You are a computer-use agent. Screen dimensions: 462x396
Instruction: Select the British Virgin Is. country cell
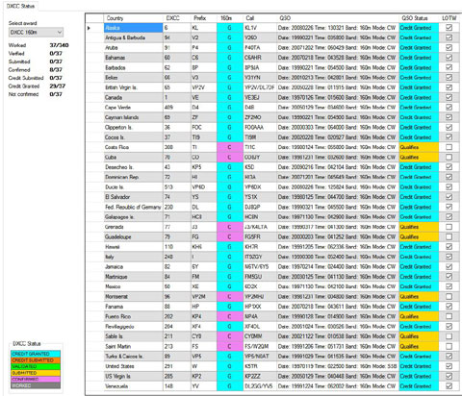[134, 87]
